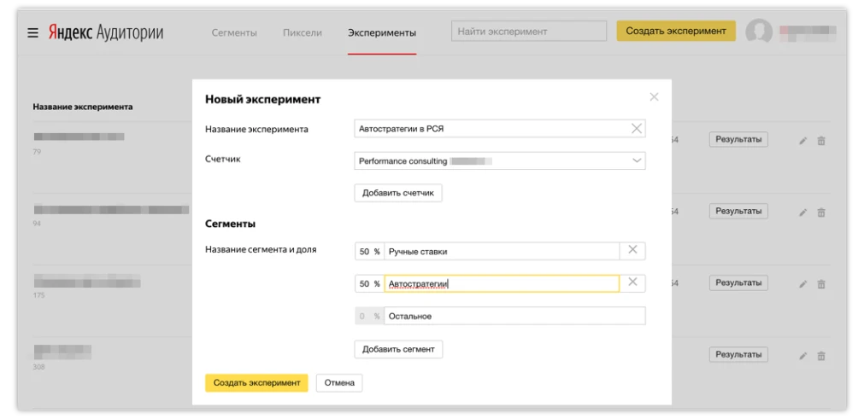The image size is (864, 419).
Task: Click the edit pencil in first row
Action: pyautogui.click(x=802, y=141)
